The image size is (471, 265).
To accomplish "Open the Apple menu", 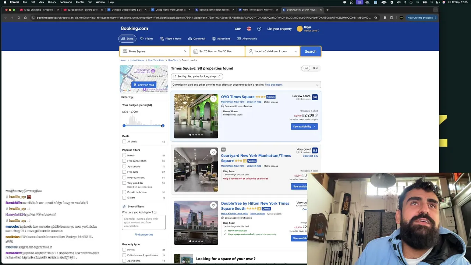I will click(x=5, y=2).
